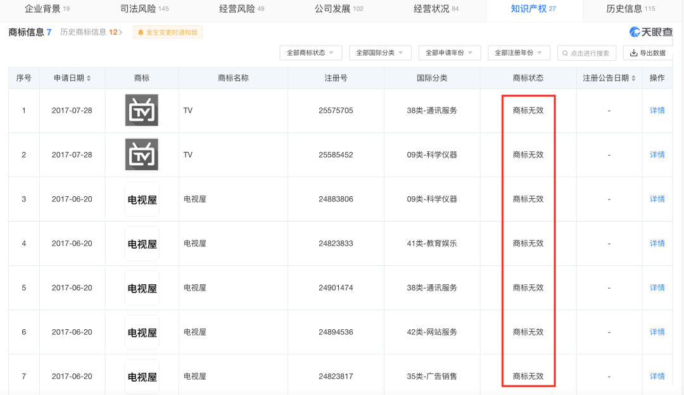Click registration number 24901474
The height and width of the screenshot is (395, 684).
point(336,288)
